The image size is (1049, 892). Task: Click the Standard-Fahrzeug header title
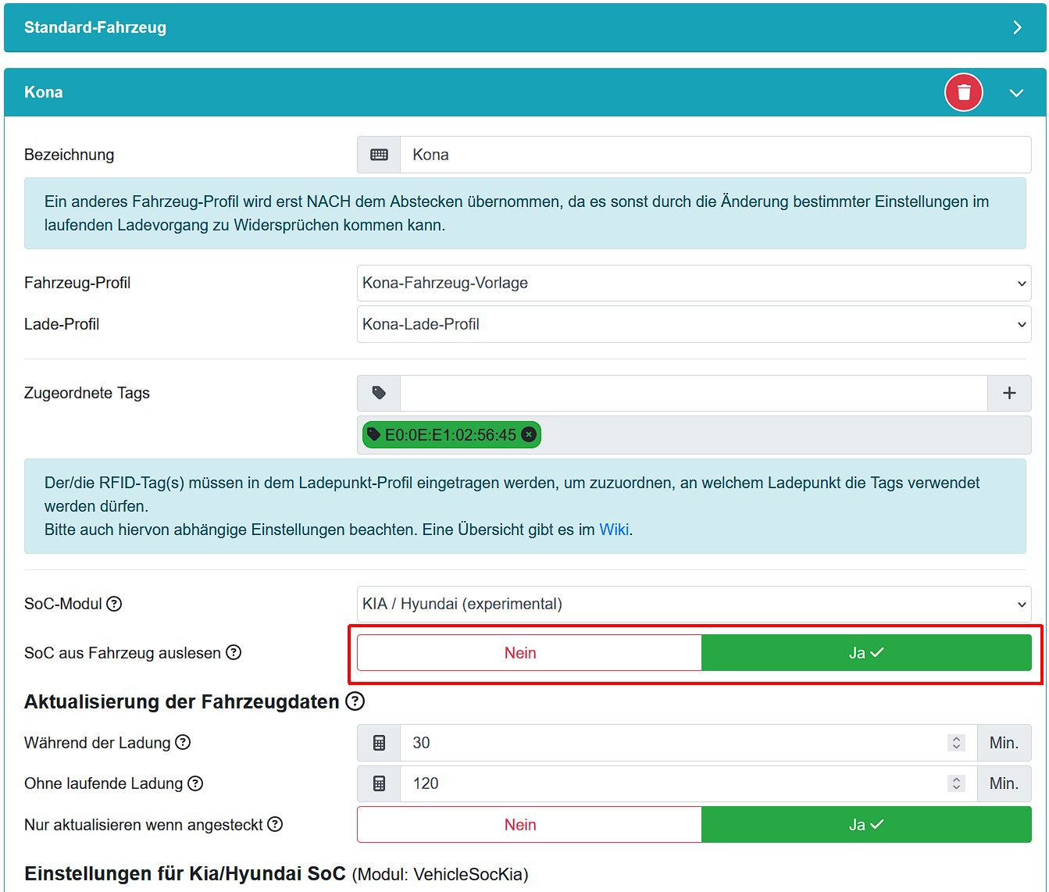[95, 27]
